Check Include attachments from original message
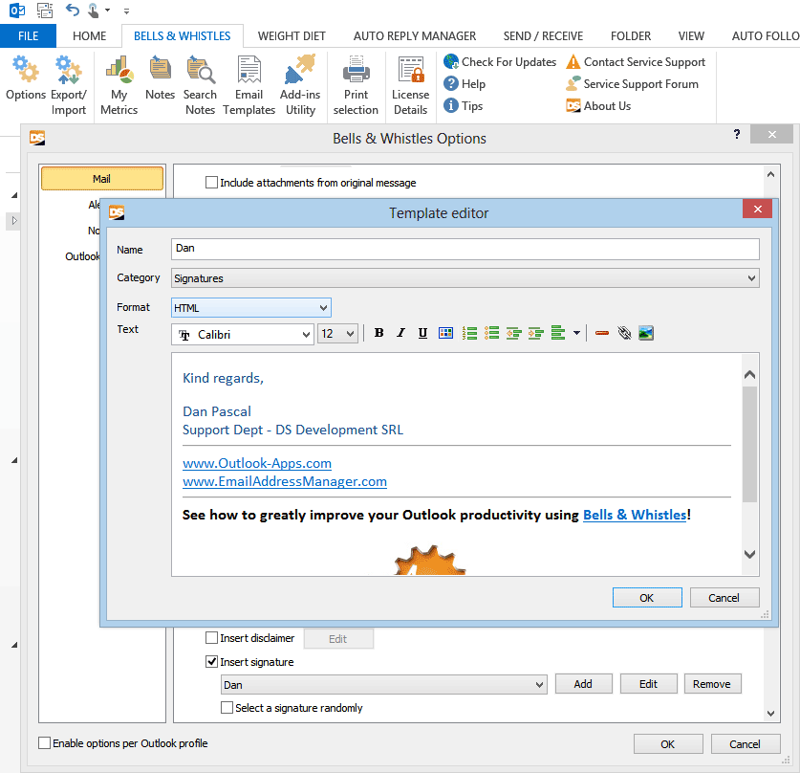This screenshot has height=773, width=800. 211,183
